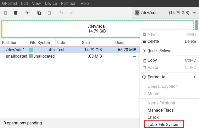
Task: Click the plus icon next to New entry
Action: click(x=144, y=34)
